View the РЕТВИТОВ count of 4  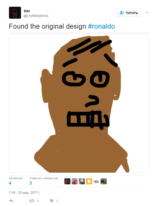[10, 183]
